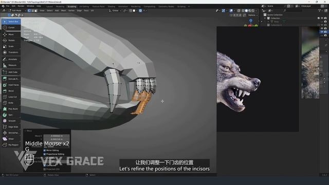Switch to the UV Editing workspace tab
This screenshot has width=329, height=185.
tap(84, 7)
